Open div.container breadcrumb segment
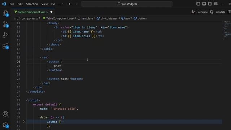231x130 pixels. (109, 18)
